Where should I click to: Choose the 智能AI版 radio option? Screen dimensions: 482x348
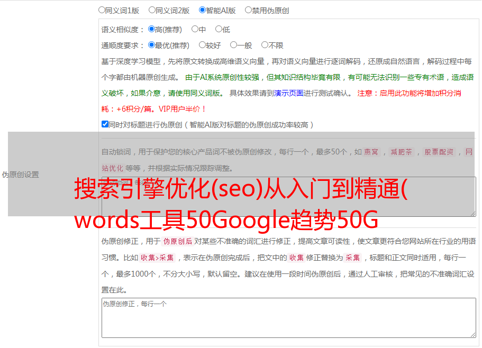click(202, 10)
